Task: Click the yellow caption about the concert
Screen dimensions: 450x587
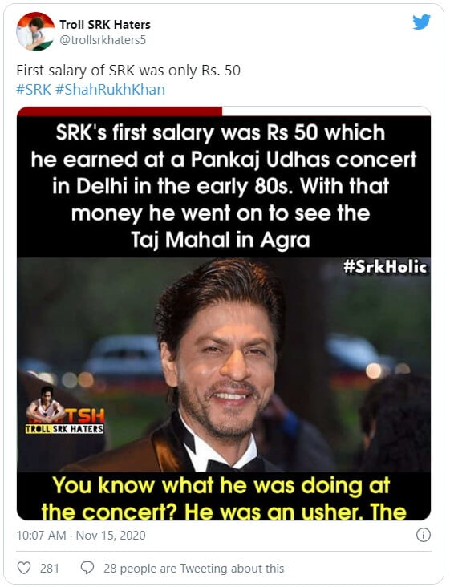Action: (x=224, y=498)
